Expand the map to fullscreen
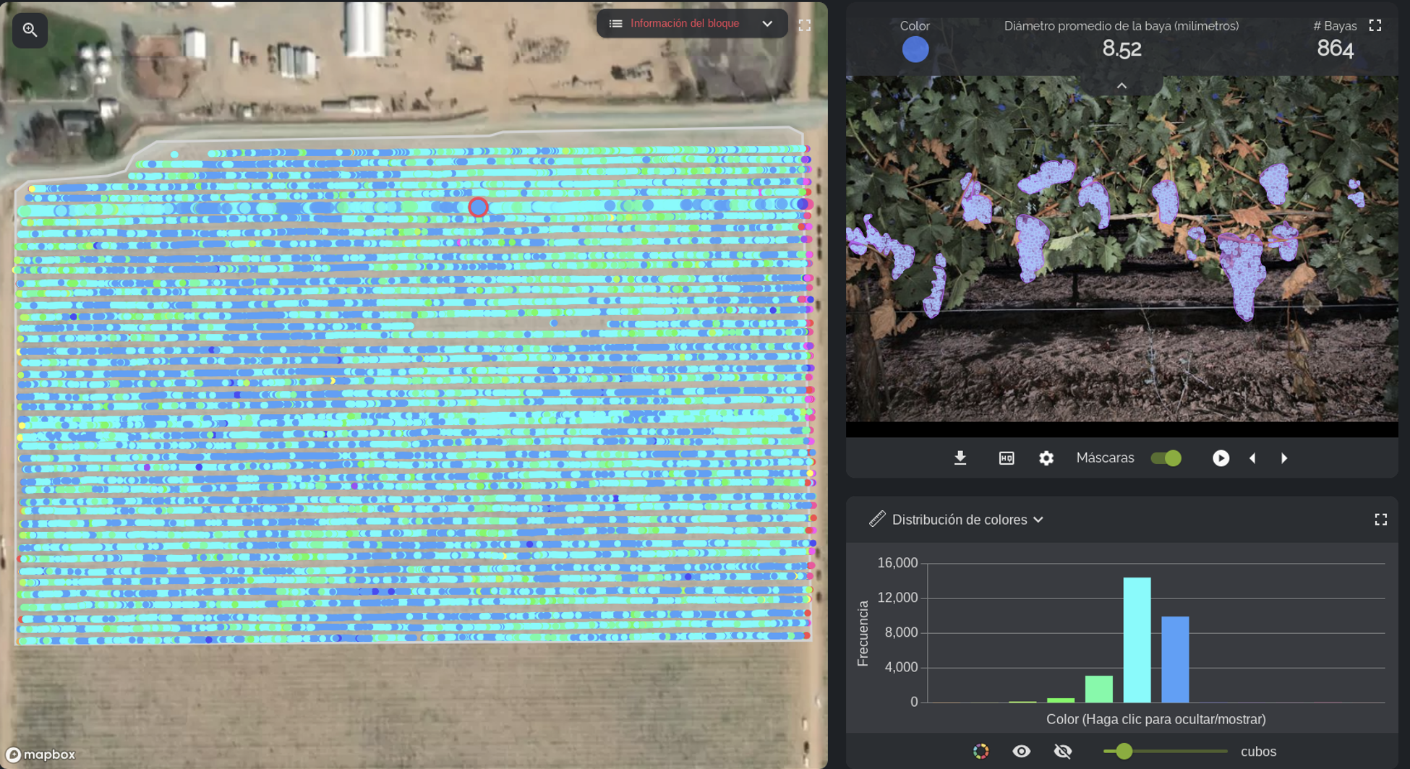This screenshot has width=1410, height=769. tap(804, 25)
